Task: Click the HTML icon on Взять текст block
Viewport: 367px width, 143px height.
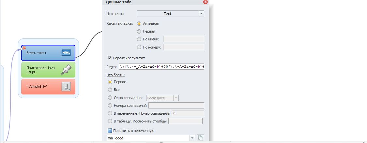Action: pos(66,53)
